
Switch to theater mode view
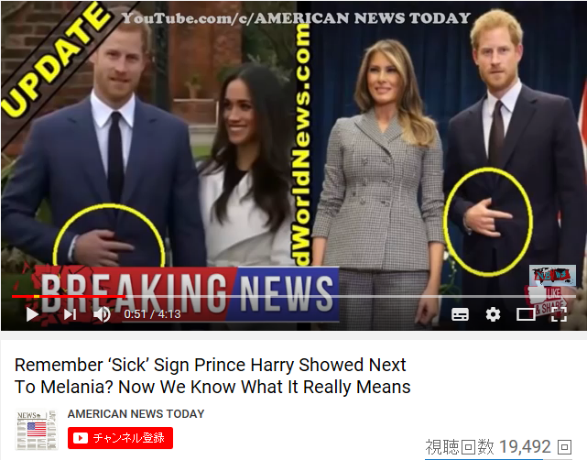pyautogui.click(x=526, y=314)
